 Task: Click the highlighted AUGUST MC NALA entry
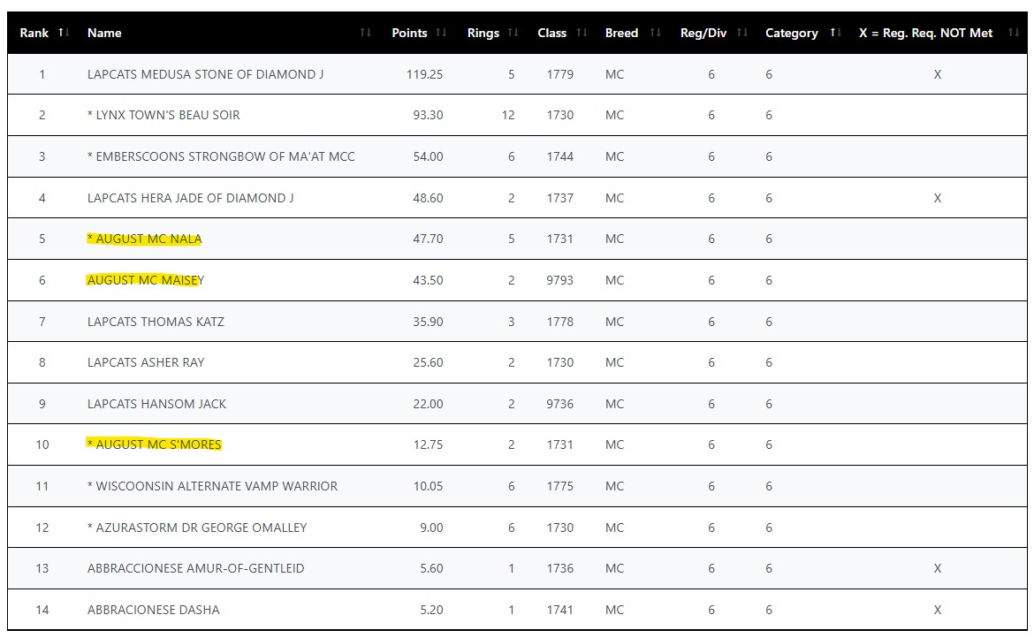pyautogui.click(x=144, y=239)
